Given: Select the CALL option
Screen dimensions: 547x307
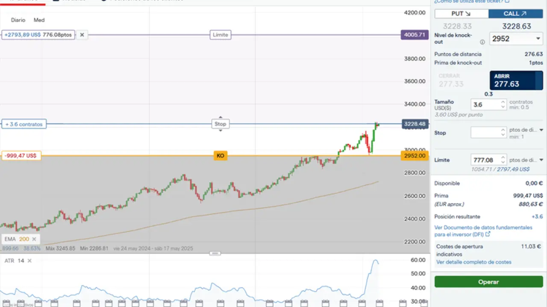Looking at the screenshot, I should coord(515,14).
